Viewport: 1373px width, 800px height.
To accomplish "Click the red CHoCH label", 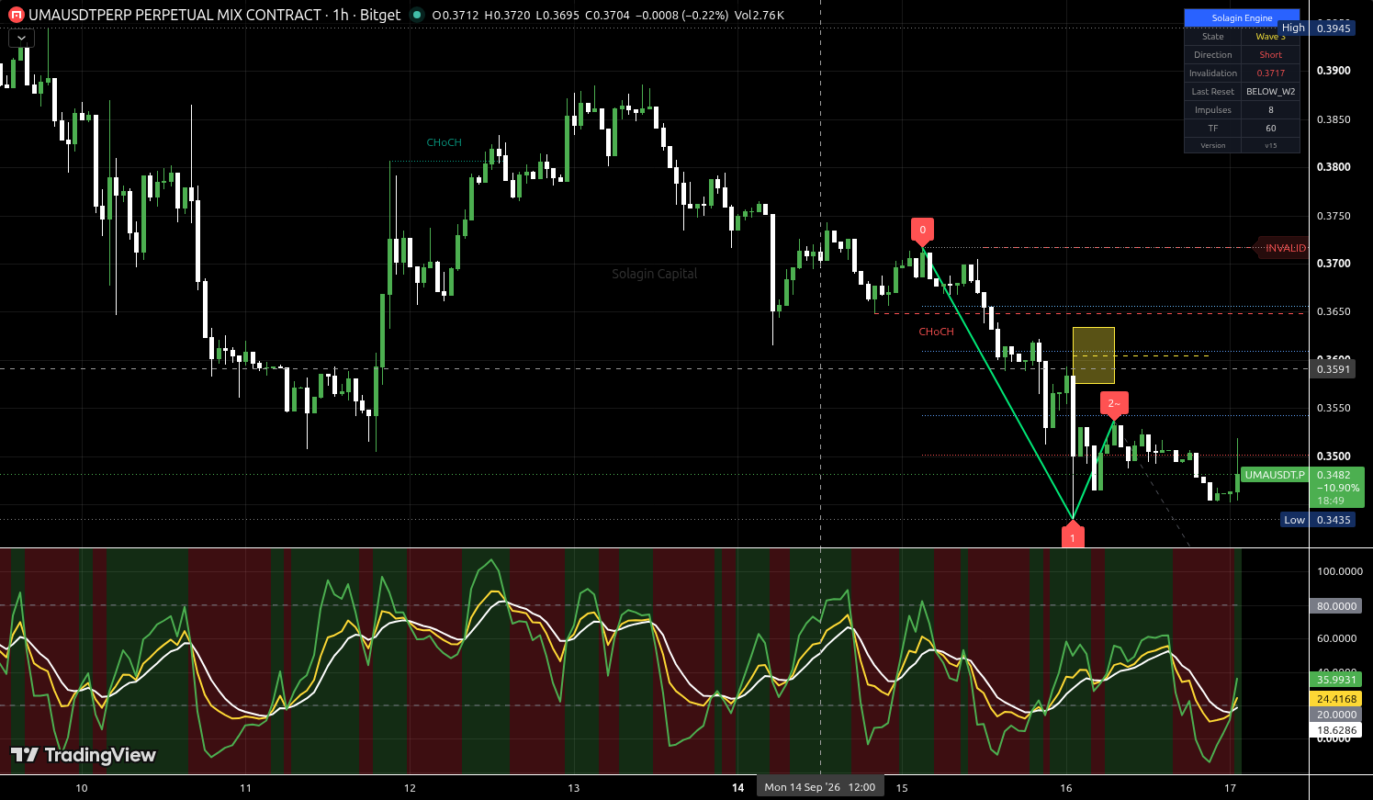I will coord(936,332).
